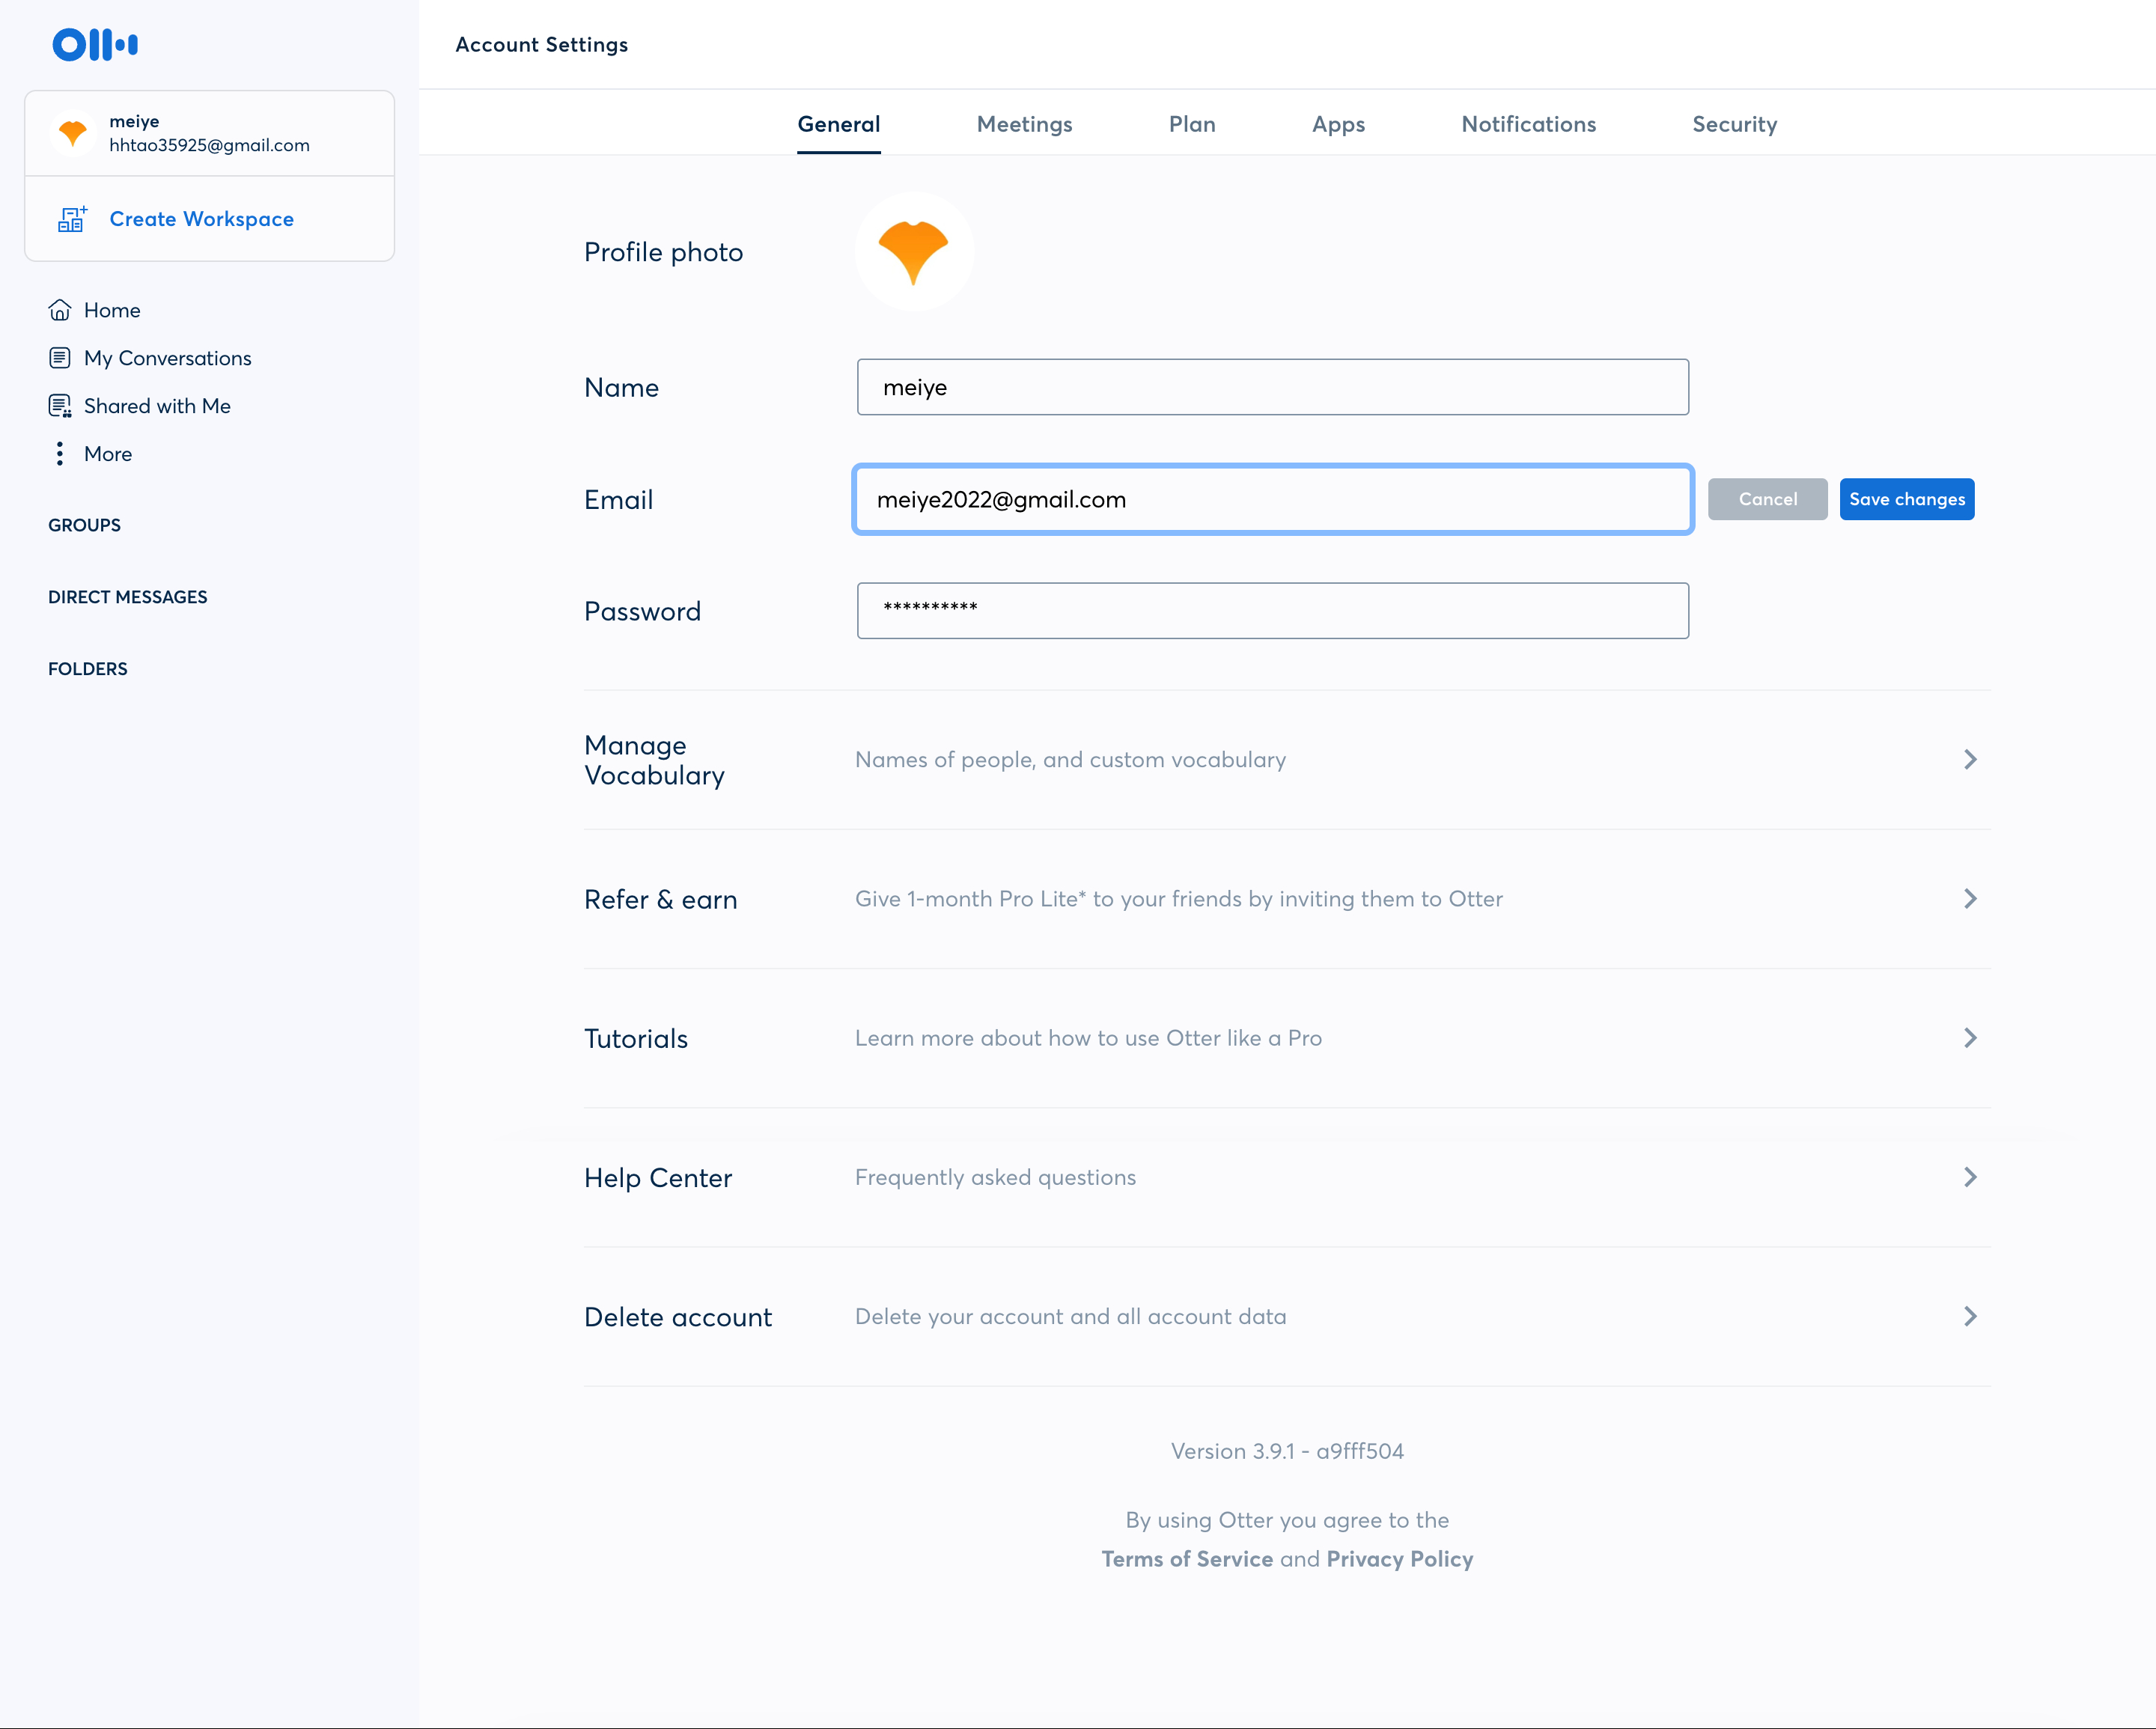Image resolution: width=2156 pixels, height=1729 pixels.
Task: Open My Conversations
Action: coord(167,358)
